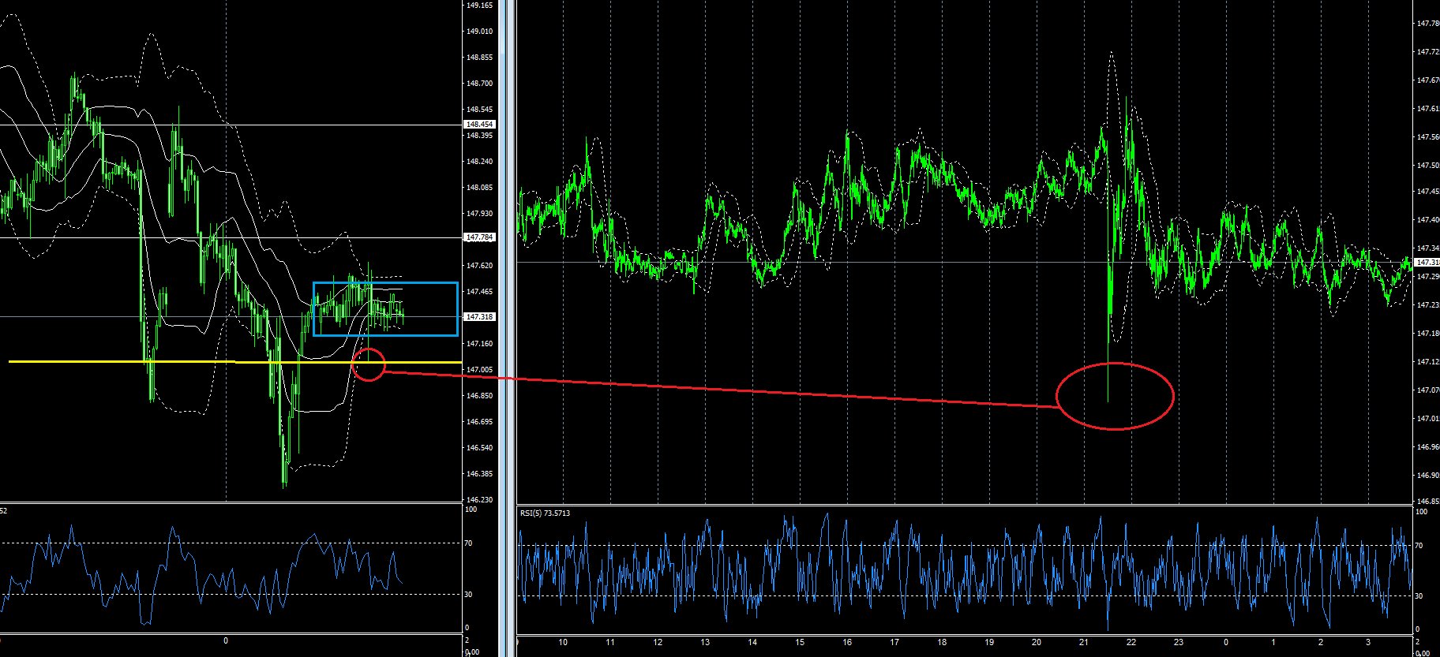Click the 147.67 value on right chart scale
Viewport: 1440px width, 657px height.
pyautogui.click(x=1428, y=80)
